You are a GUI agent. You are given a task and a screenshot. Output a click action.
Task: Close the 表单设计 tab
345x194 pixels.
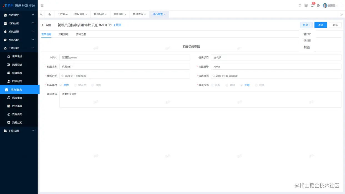(125, 14)
